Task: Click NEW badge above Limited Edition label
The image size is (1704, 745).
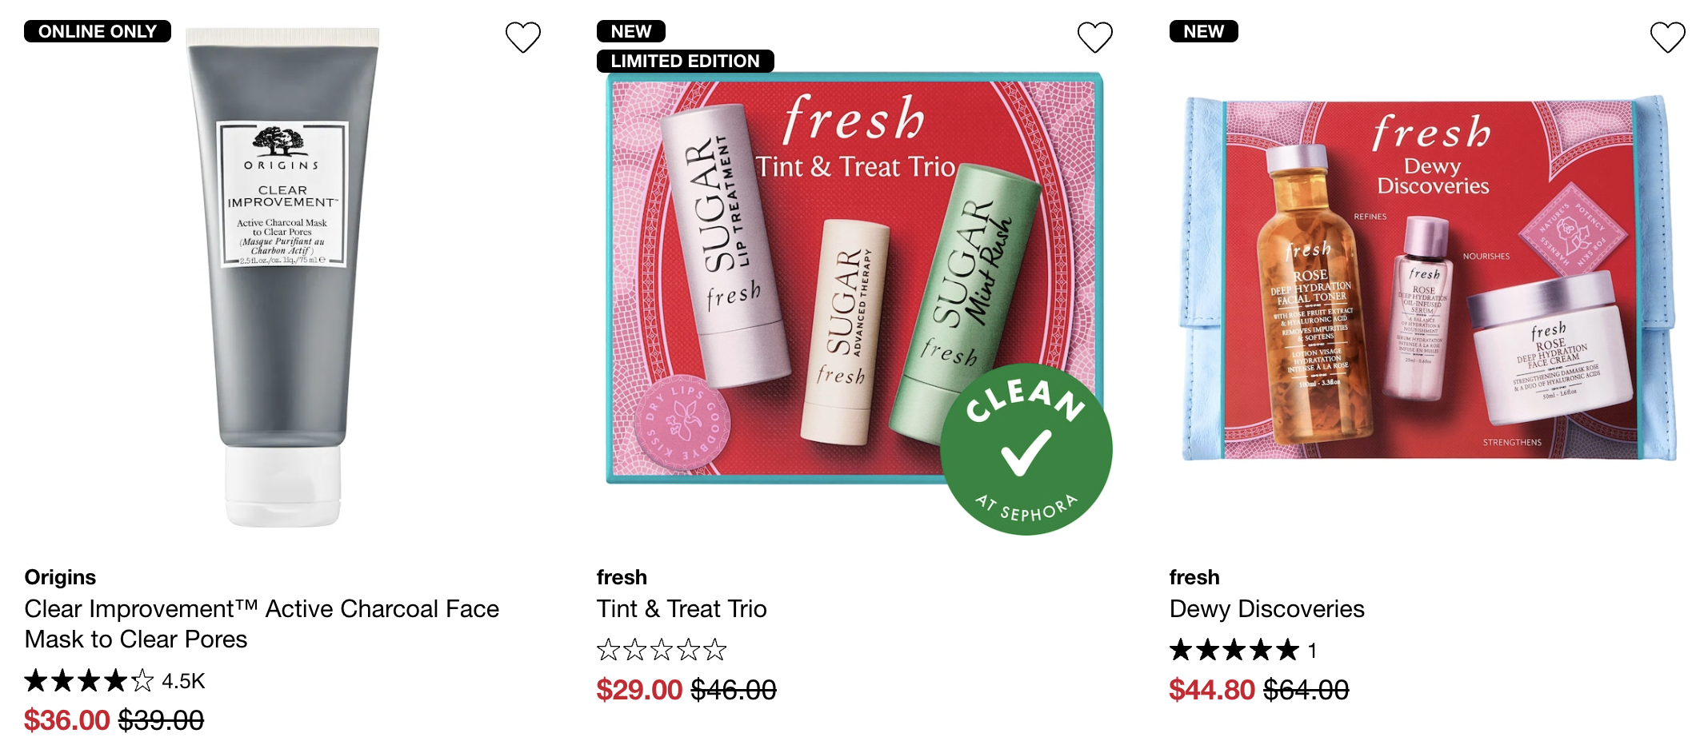Action: 630,31
